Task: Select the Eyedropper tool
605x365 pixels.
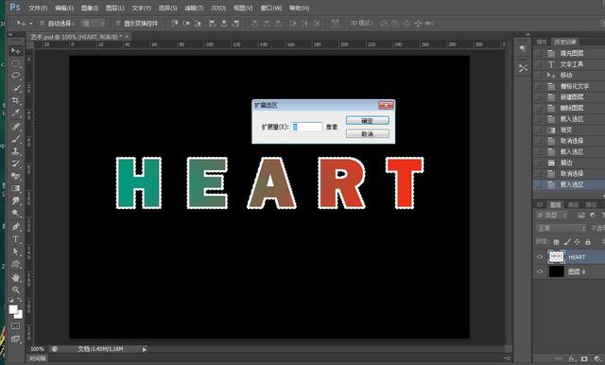Action: (15, 113)
